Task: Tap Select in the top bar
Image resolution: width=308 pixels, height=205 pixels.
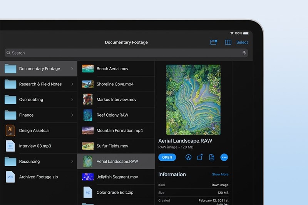Action: click(242, 42)
